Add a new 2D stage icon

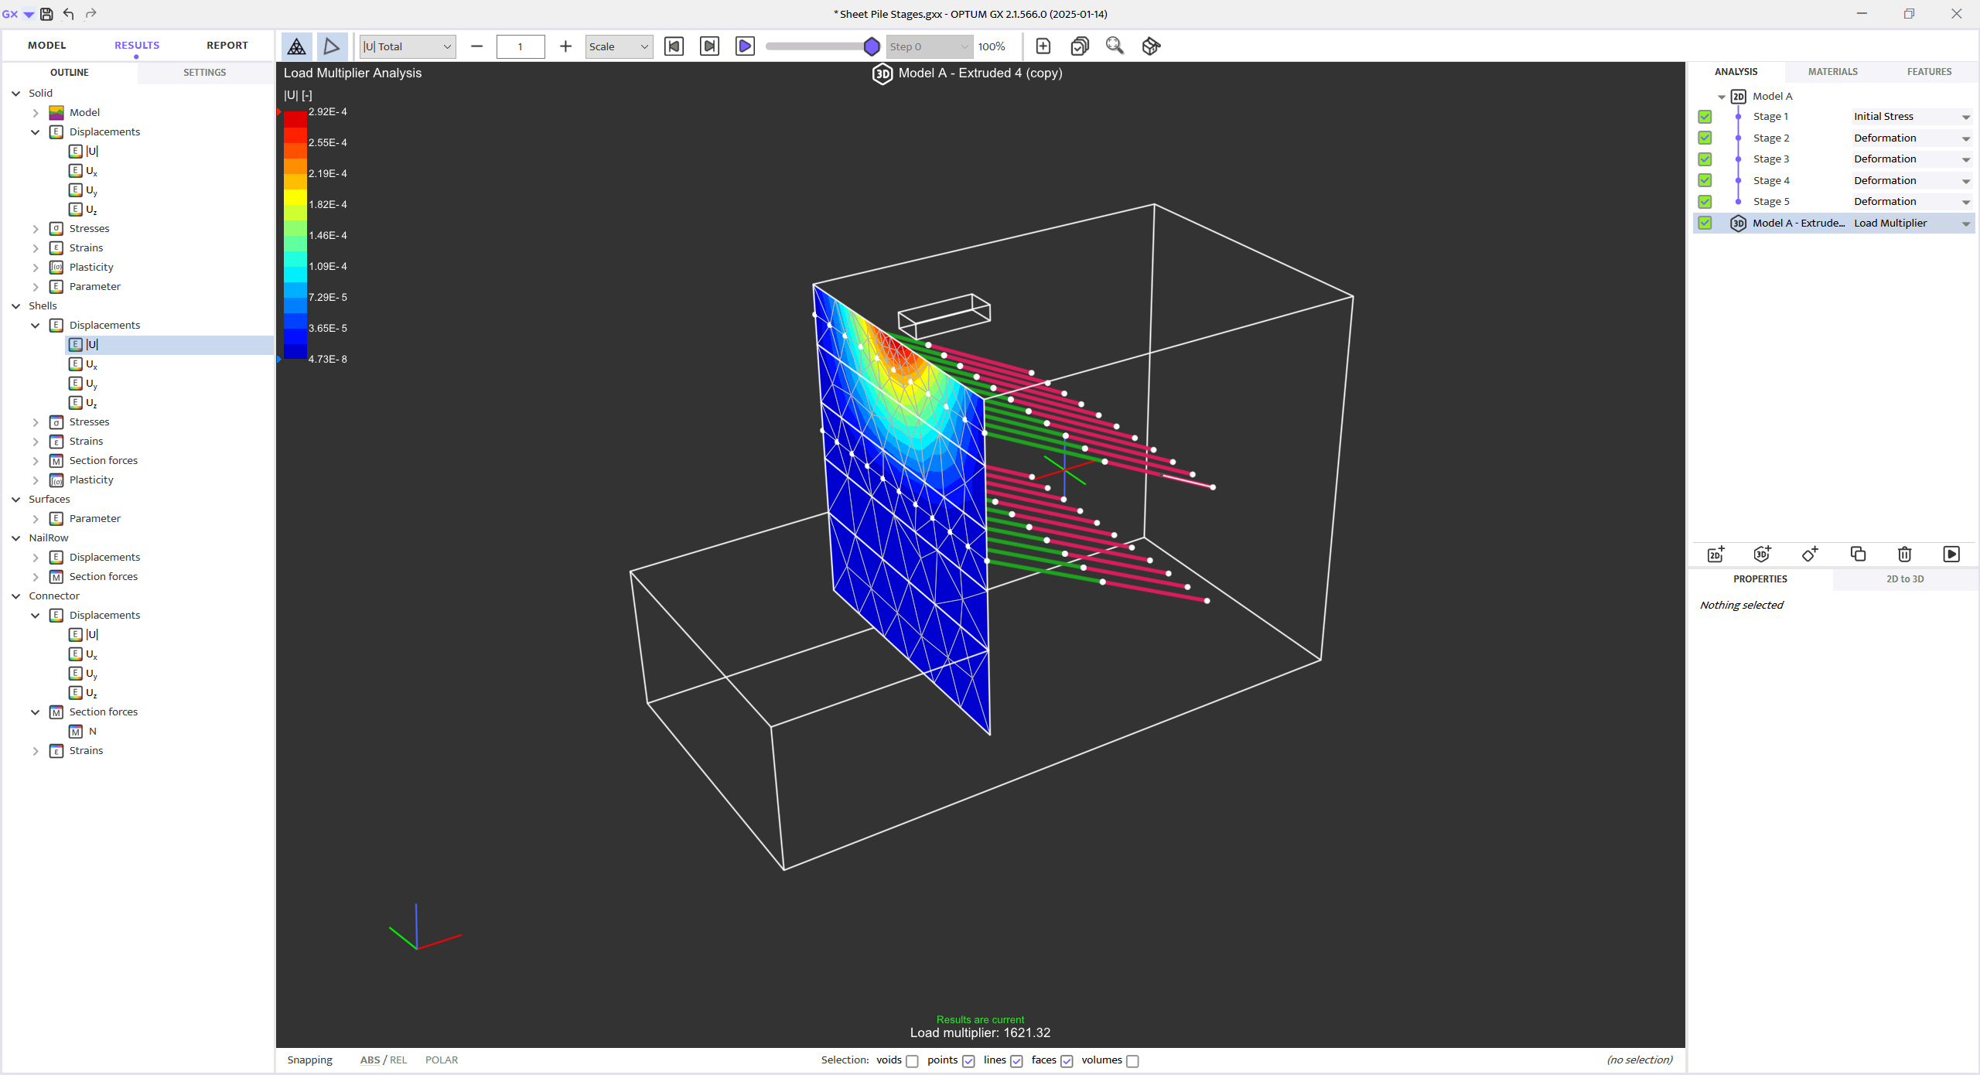coord(1715,554)
